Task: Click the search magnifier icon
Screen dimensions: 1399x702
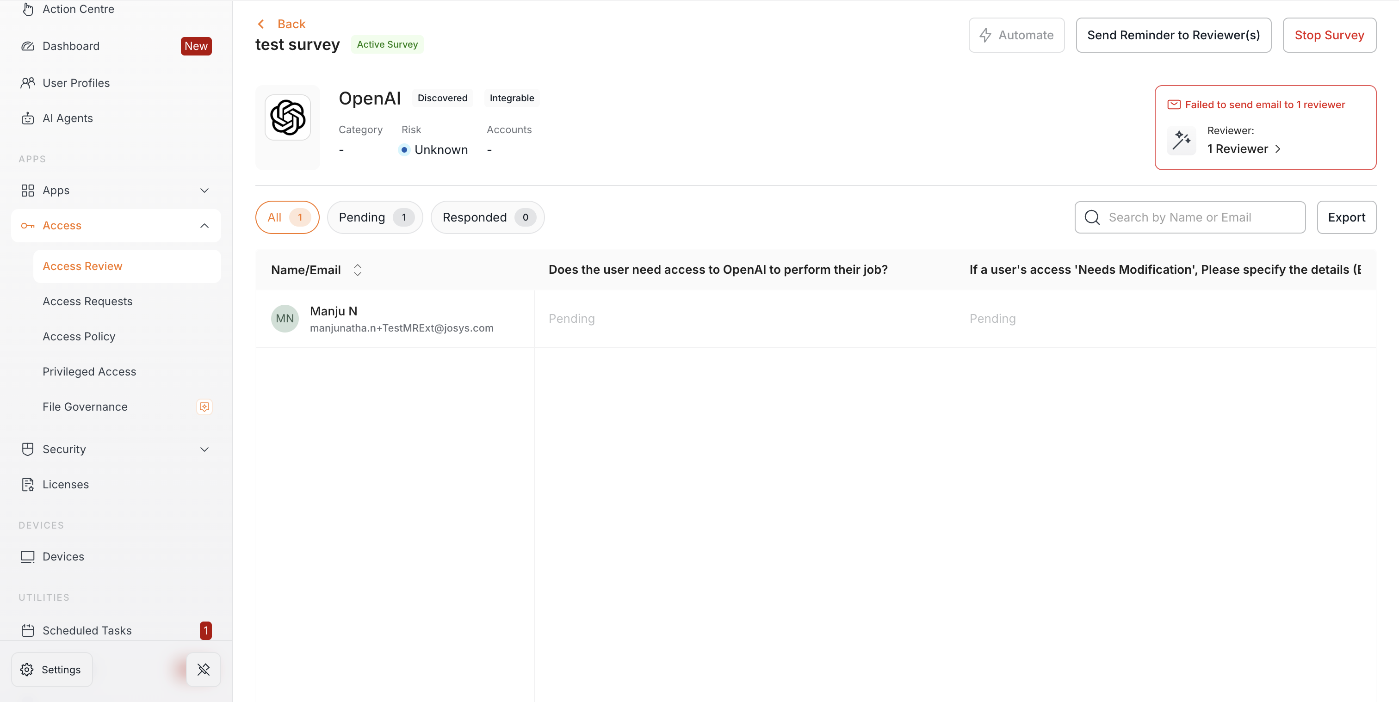Action: tap(1092, 217)
